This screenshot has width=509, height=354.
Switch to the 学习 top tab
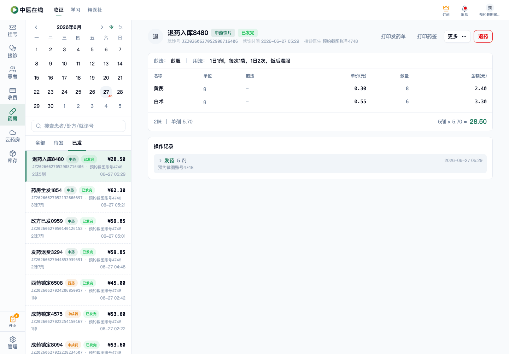[x=76, y=10]
